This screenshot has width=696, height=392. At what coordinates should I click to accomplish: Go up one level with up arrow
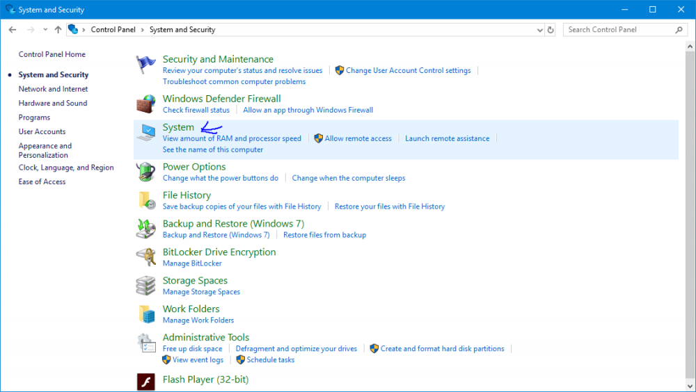[58, 30]
